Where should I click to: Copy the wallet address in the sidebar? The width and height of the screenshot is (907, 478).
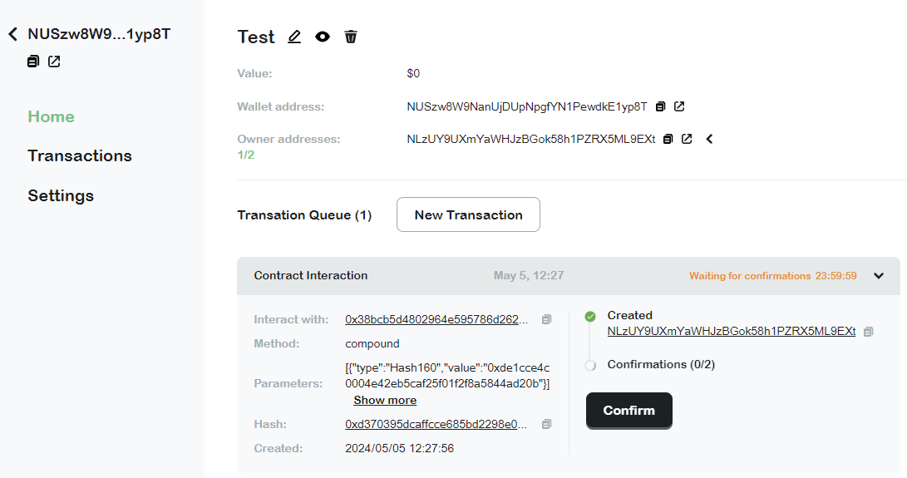(x=33, y=62)
